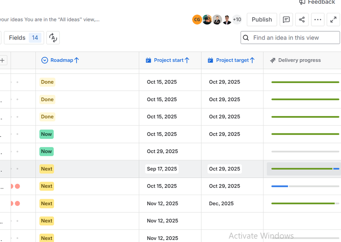Collapse the Roadmap column with its chevron
This screenshot has width=341, height=242.
pos(44,60)
